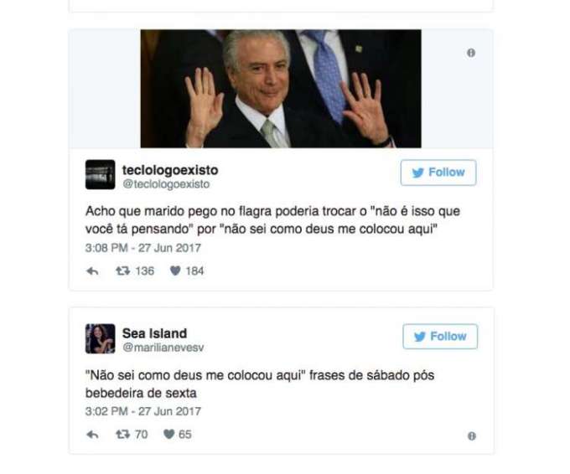Image resolution: width=570 pixels, height=474 pixels.
Task: Open the info icon on the Sea Island tweet
Action: 472,435
